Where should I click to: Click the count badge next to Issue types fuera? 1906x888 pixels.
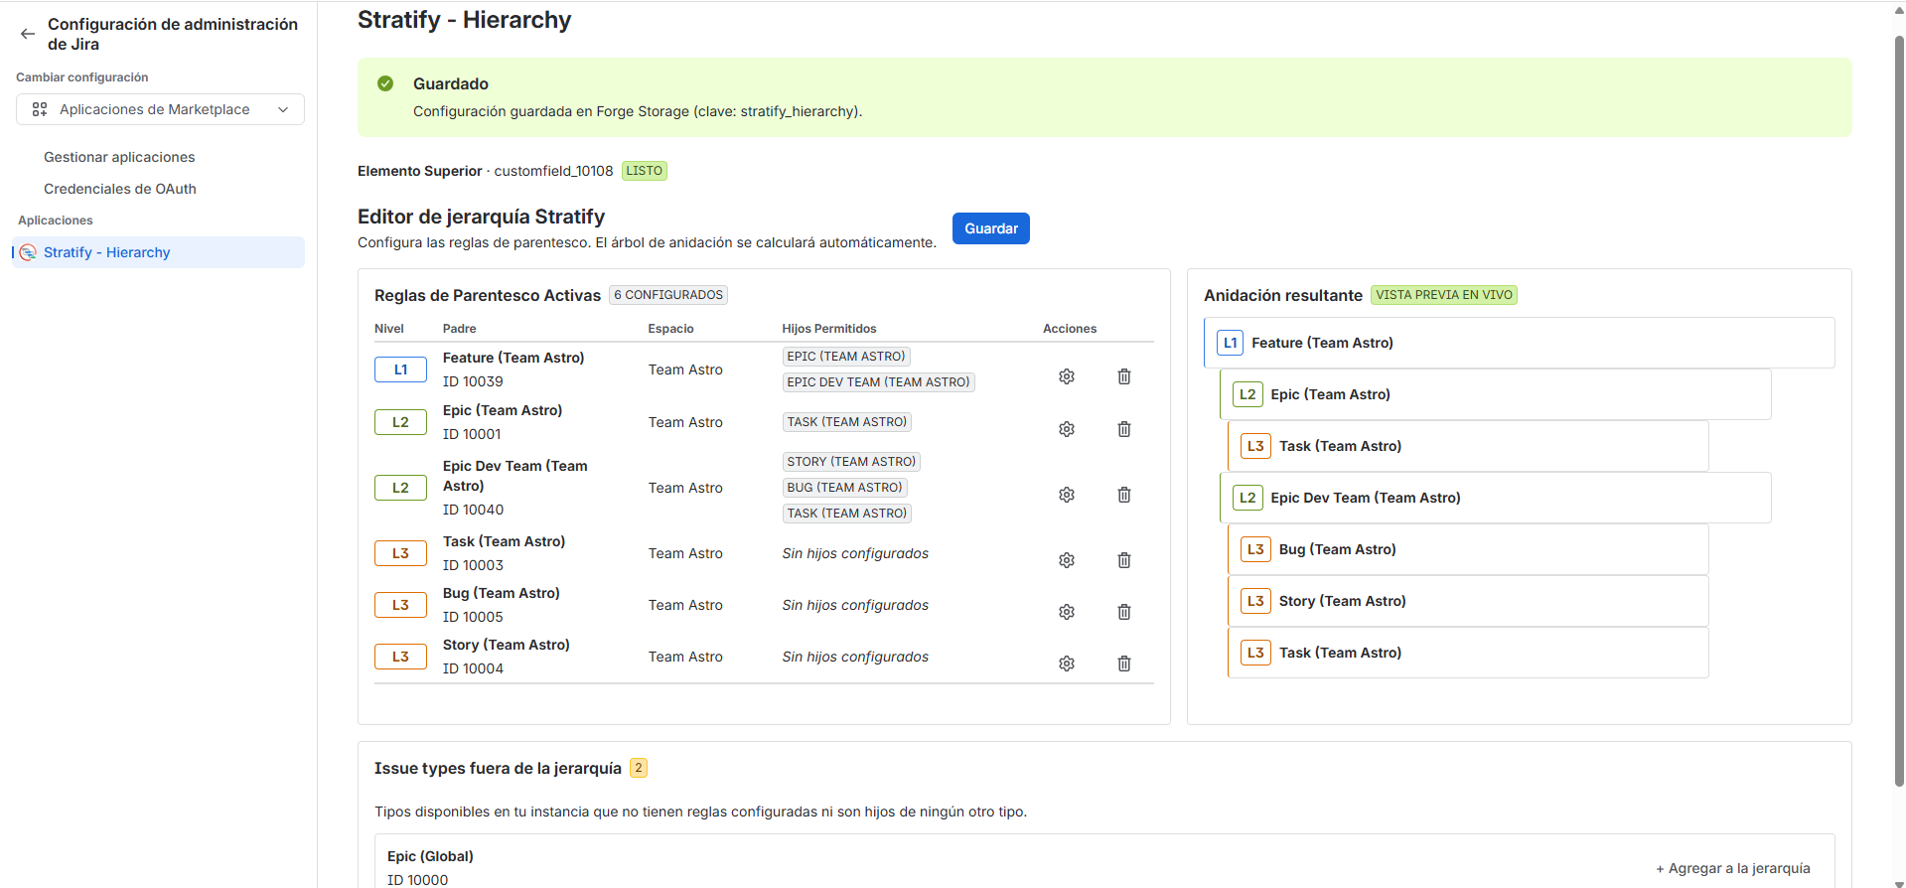coord(639,768)
